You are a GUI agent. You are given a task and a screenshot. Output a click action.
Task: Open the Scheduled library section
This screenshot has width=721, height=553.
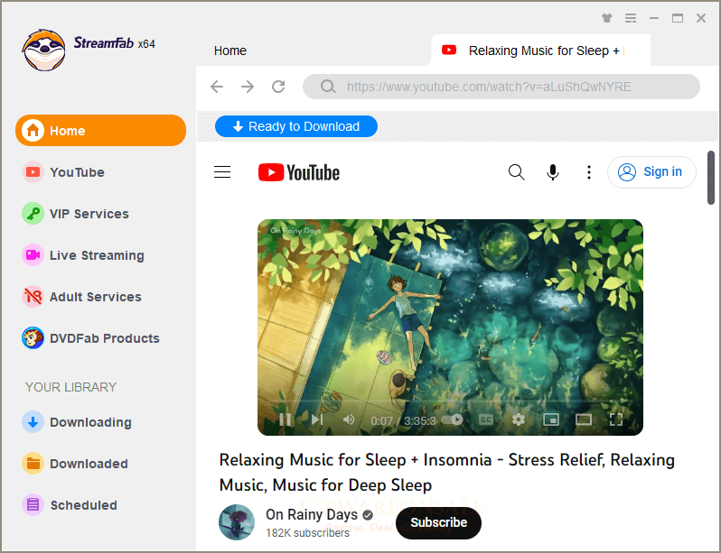click(x=70, y=505)
